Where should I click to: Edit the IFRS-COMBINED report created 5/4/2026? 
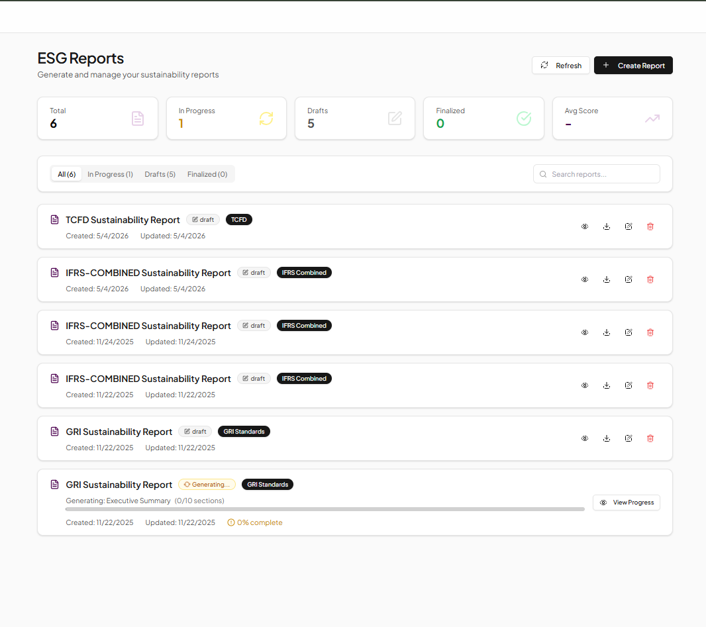pos(629,279)
